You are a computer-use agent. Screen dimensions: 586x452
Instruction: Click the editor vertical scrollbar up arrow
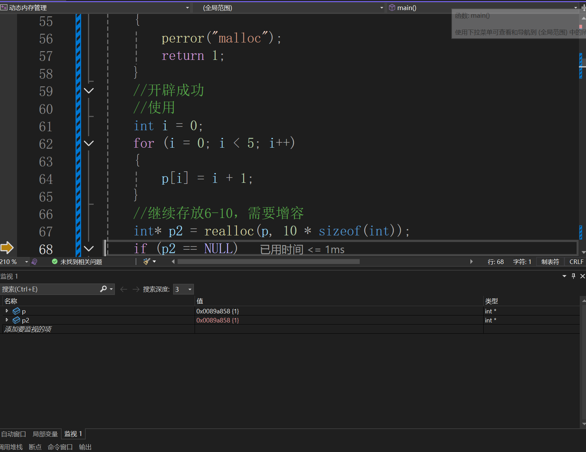(x=583, y=17)
